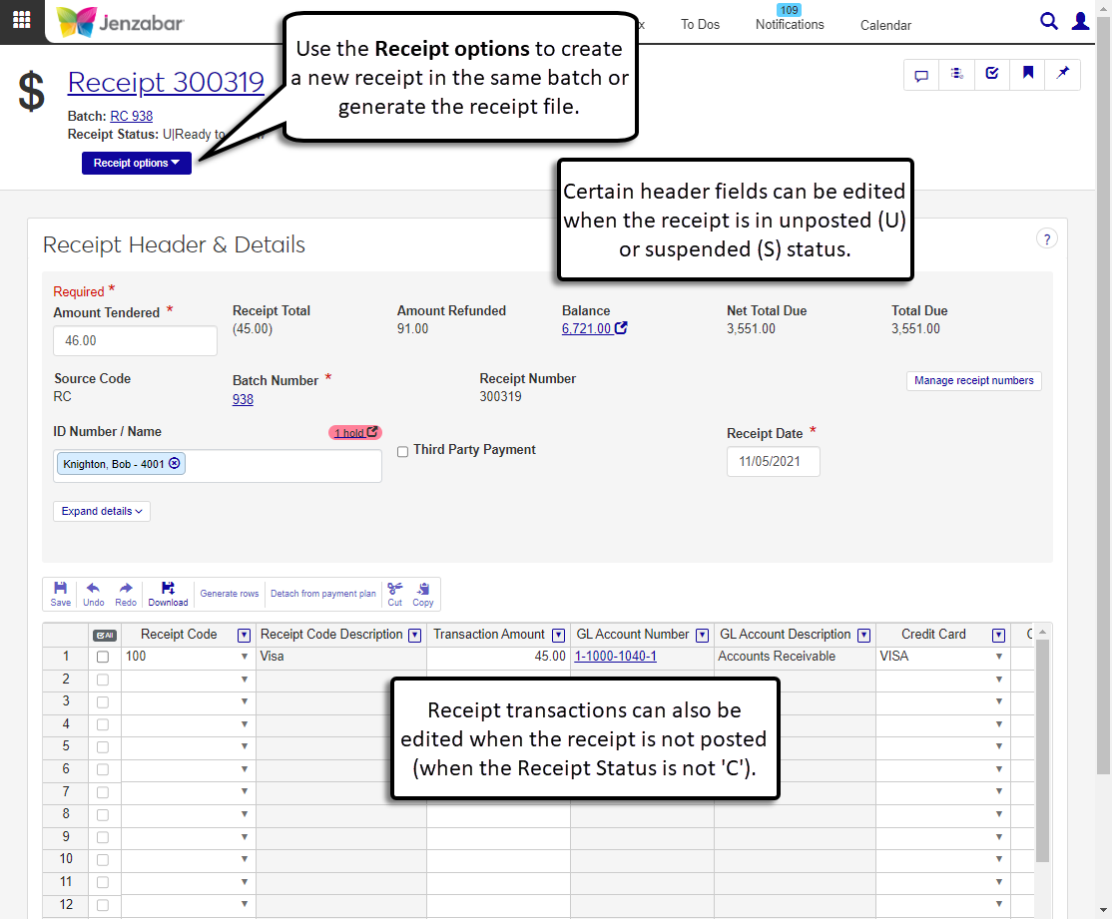Click the Save icon in grid toolbar
The image size is (1112, 919).
(x=61, y=594)
